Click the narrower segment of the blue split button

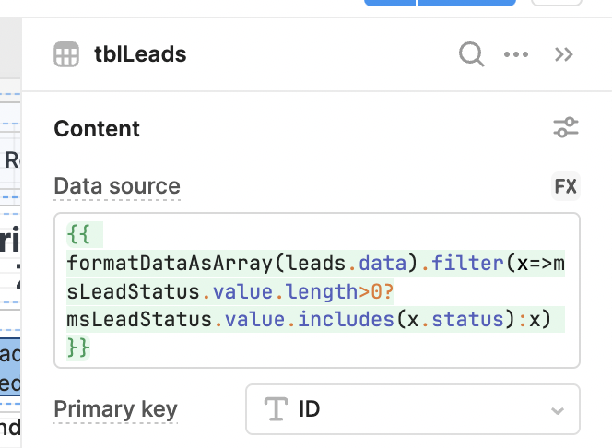tap(390, 3)
